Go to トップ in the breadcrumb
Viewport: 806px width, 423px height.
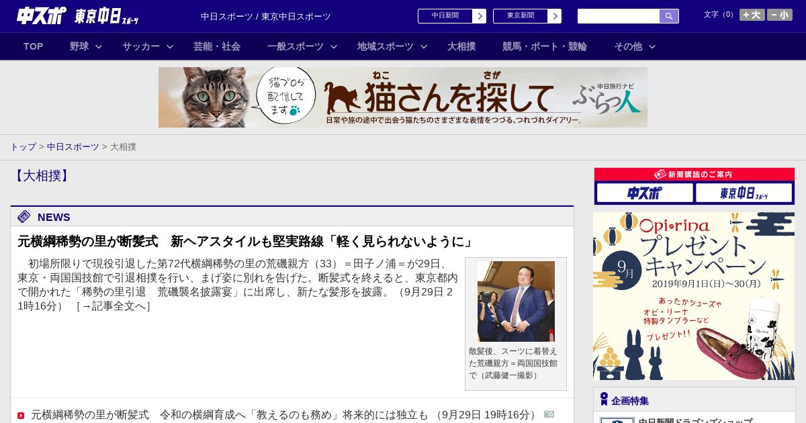(x=24, y=147)
